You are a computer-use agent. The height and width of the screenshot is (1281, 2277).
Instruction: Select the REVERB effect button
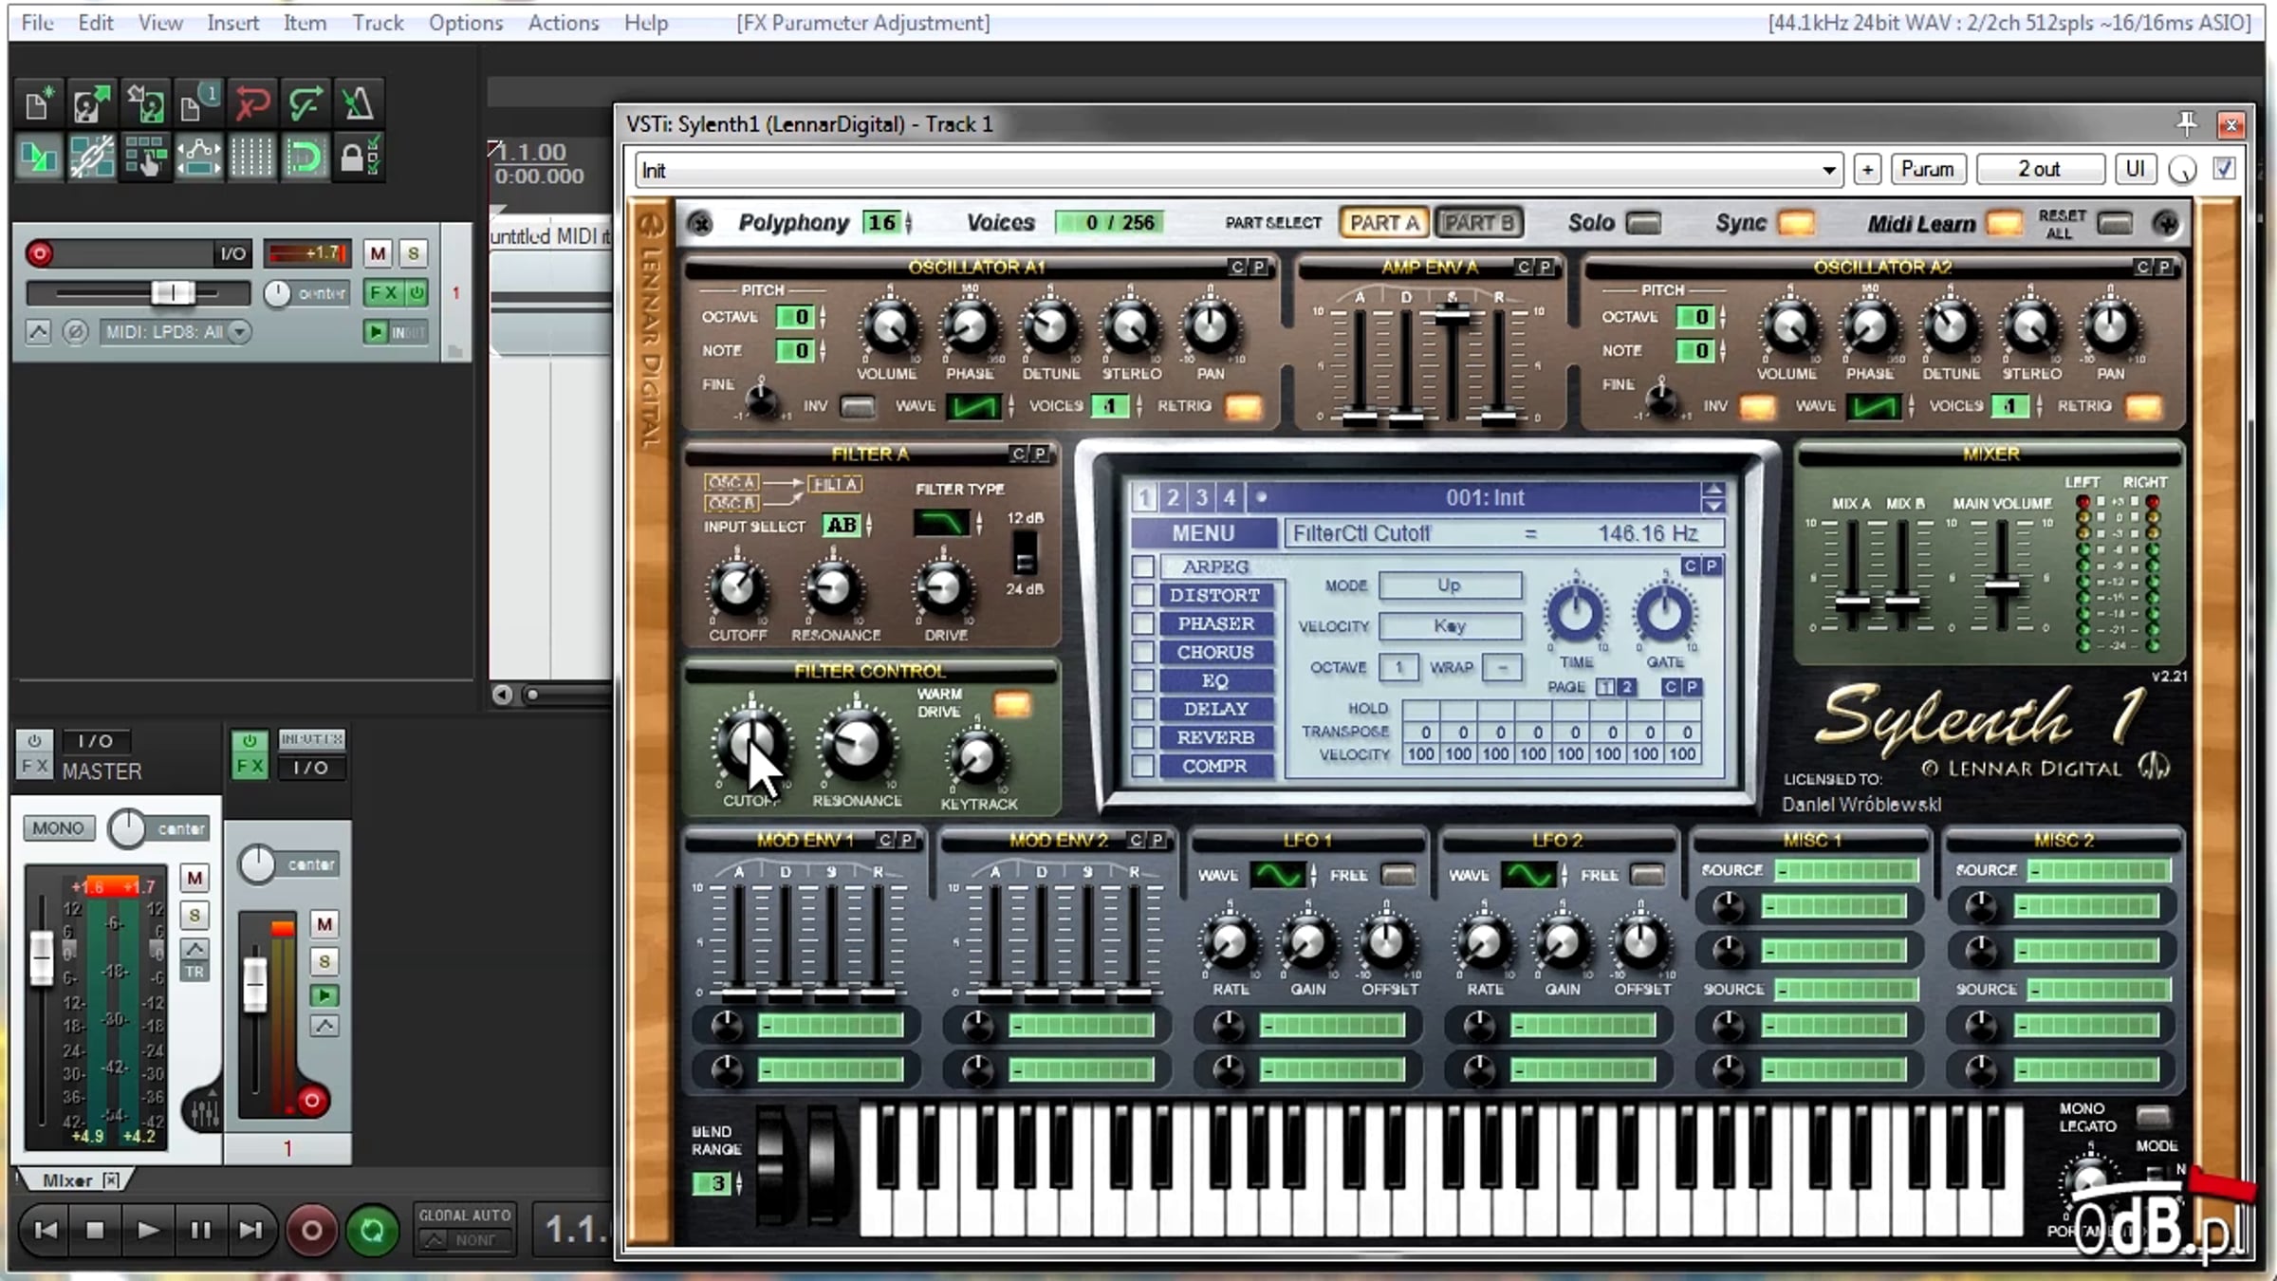click(1215, 737)
